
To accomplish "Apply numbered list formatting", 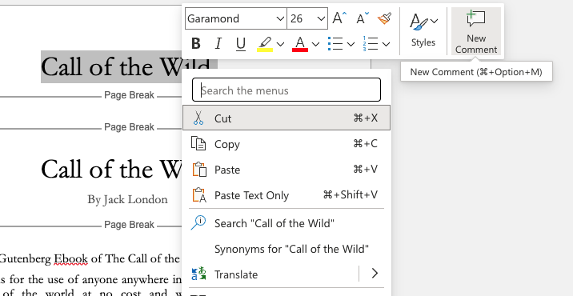I will point(371,44).
